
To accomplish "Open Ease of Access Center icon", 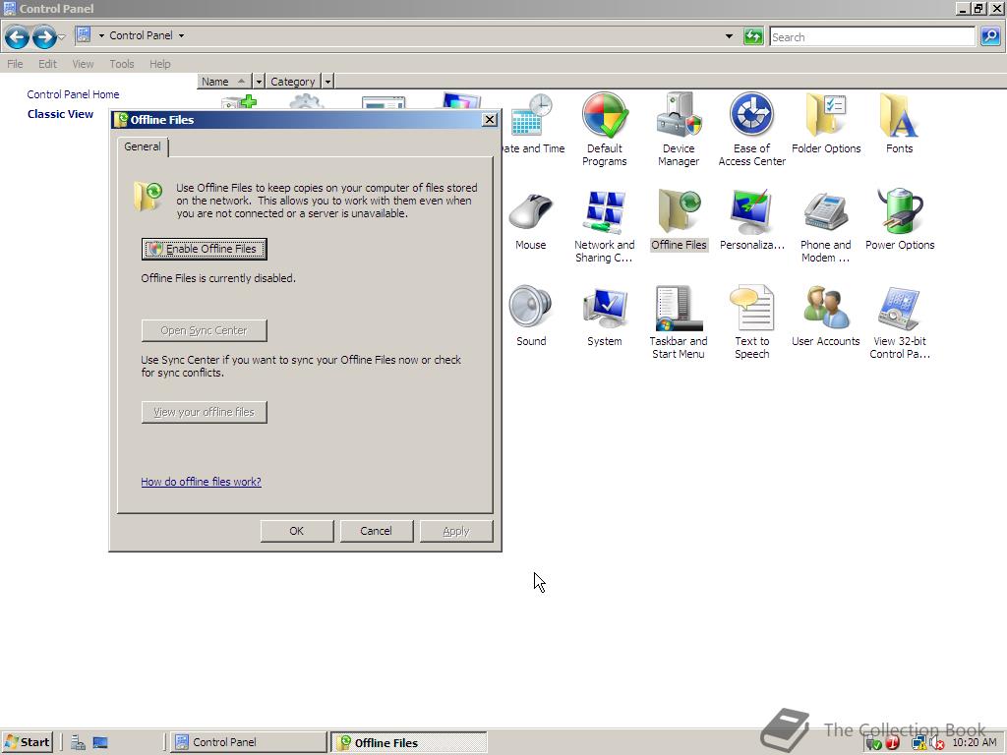I will click(x=751, y=129).
